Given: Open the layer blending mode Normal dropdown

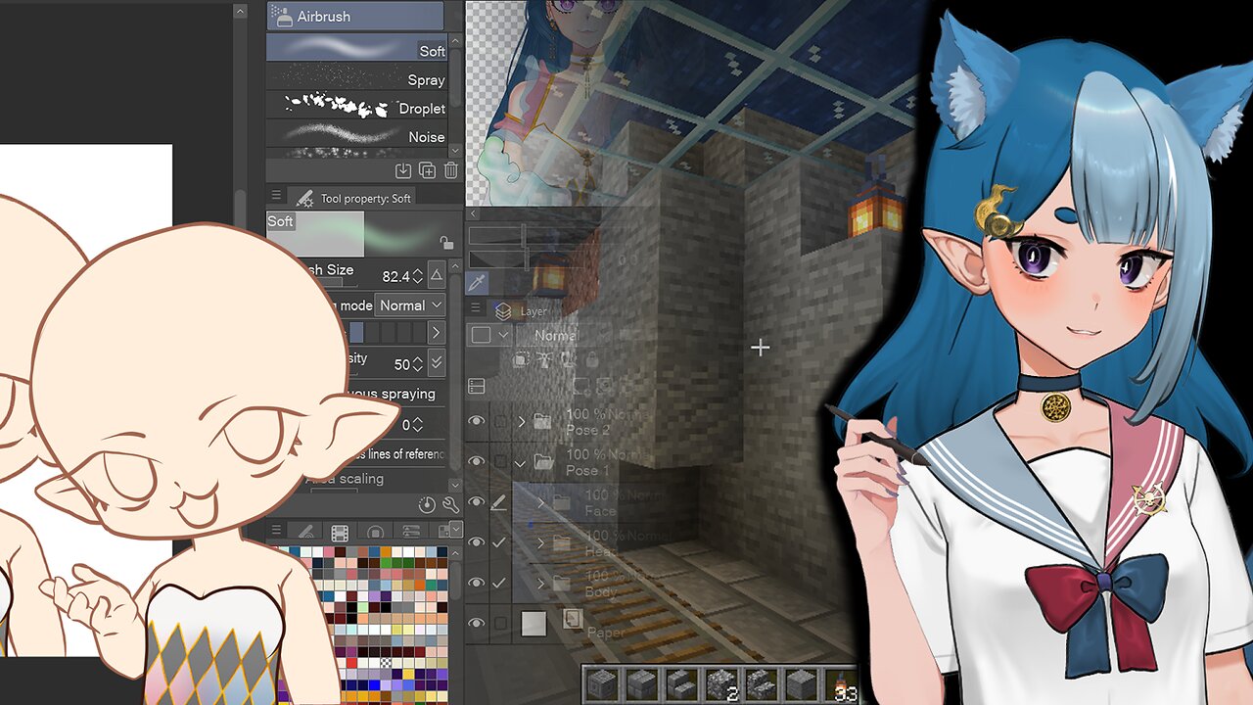Looking at the screenshot, I should 564,335.
